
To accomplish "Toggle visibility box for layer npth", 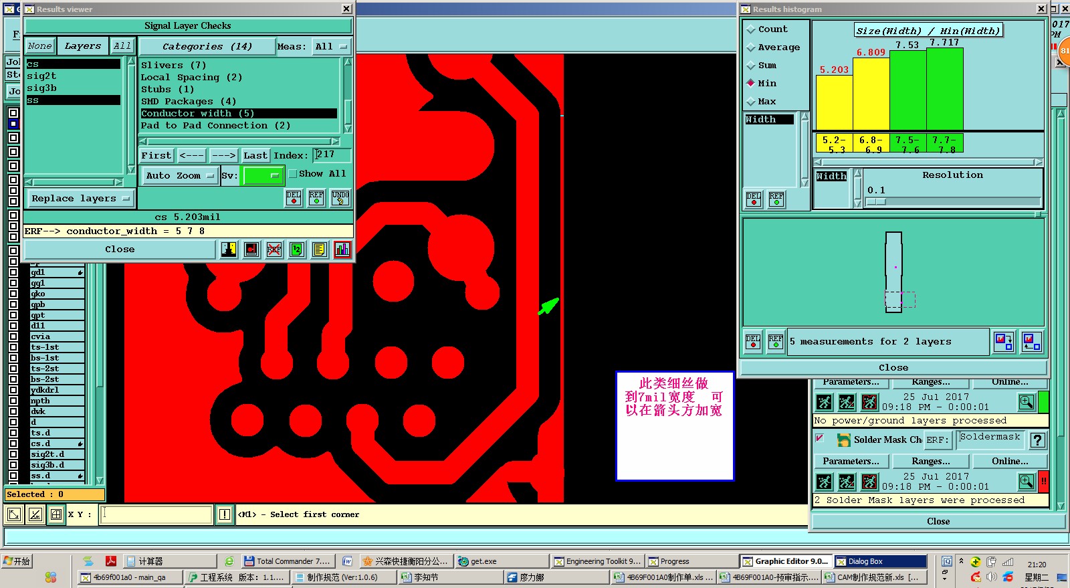I will (x=13, y=401).
